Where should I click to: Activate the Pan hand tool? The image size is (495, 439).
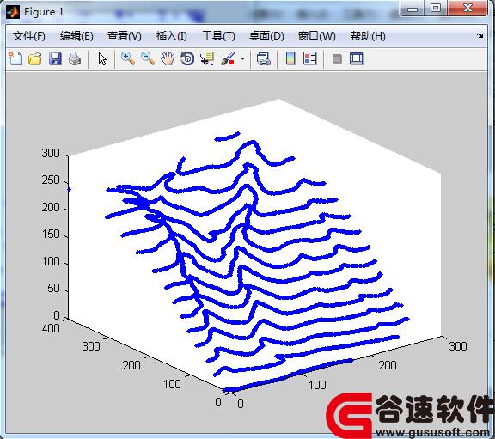(168, 58)
